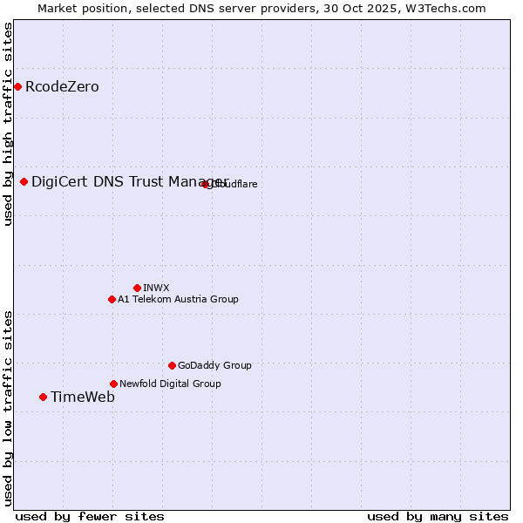Image resolution: width=523 pixels, height=523 pixels.
Task: Select the 'used by fewer sites' axis label
Action: (x=90, y=516)
